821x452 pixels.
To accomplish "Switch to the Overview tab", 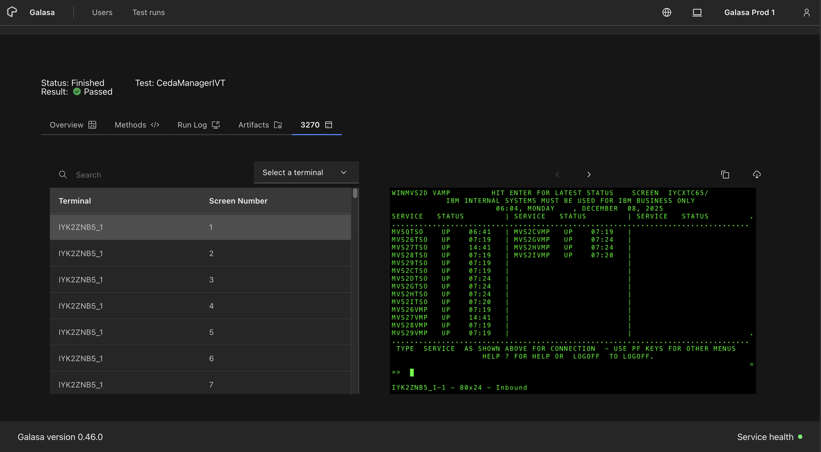I will 73,125.
